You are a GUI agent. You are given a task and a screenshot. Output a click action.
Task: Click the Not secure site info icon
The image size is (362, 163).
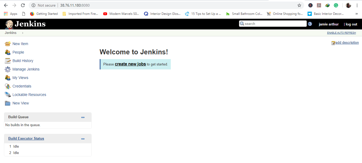pos(33,5)
